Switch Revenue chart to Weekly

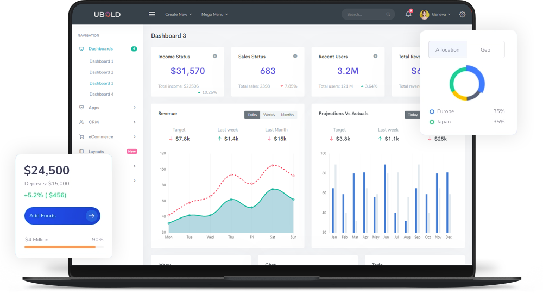pyautogui.click(x=269, y=115)
